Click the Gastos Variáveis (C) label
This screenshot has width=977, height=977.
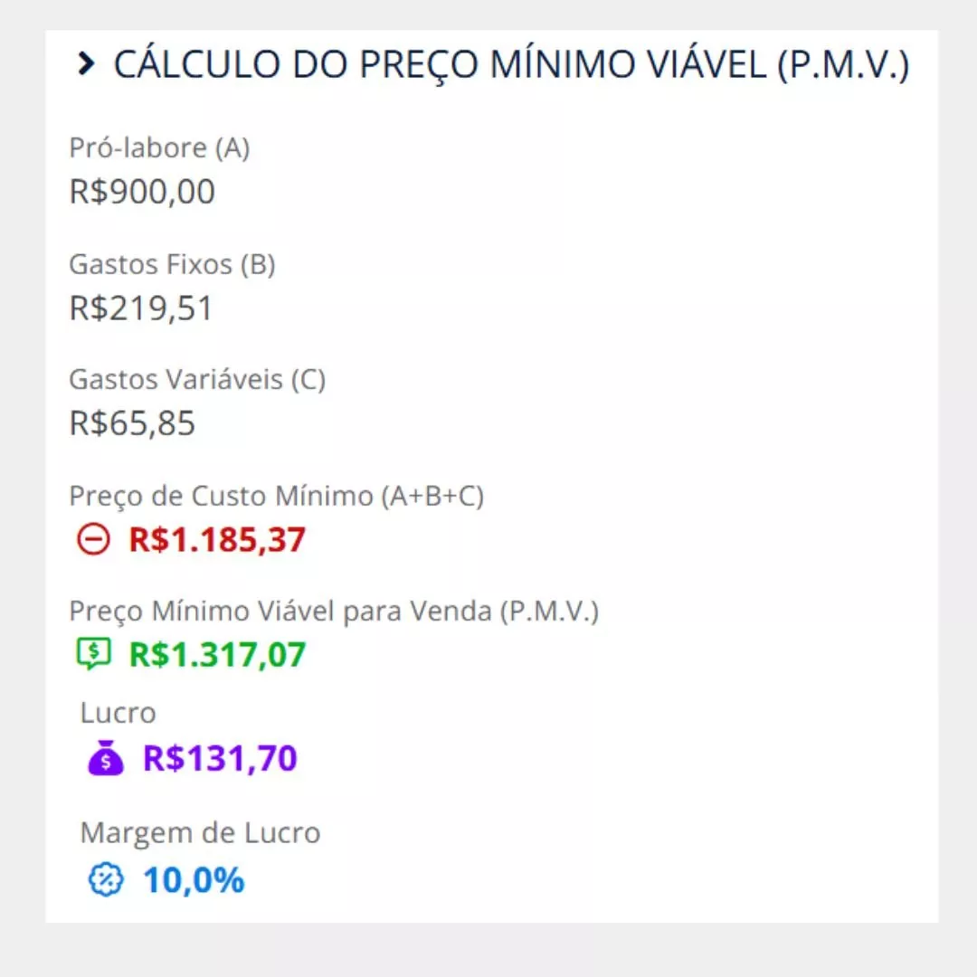pos(197,379)
